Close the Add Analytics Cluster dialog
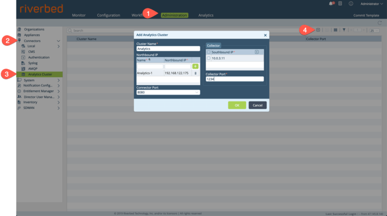The width and height of the screenshot is (387, 216). click(265, 35)
